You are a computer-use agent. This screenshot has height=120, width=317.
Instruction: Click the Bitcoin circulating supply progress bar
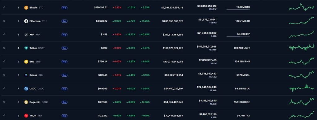click(x=238, y=10)
